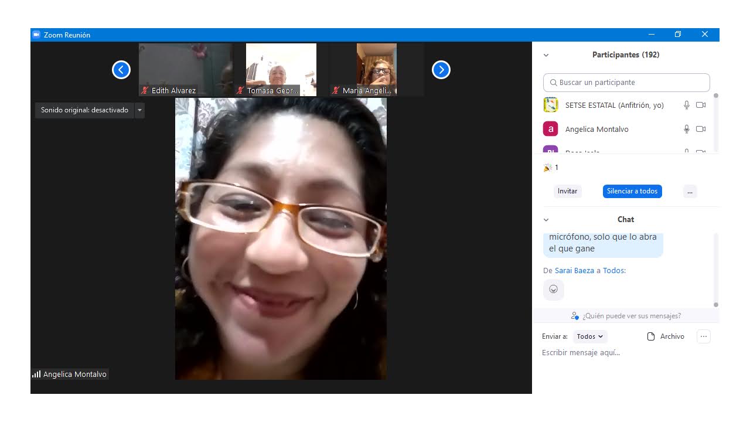Viewport: 750px width, 422px height.
Task: Click the chat message about micrófono
Action: (x=603, y=245)
